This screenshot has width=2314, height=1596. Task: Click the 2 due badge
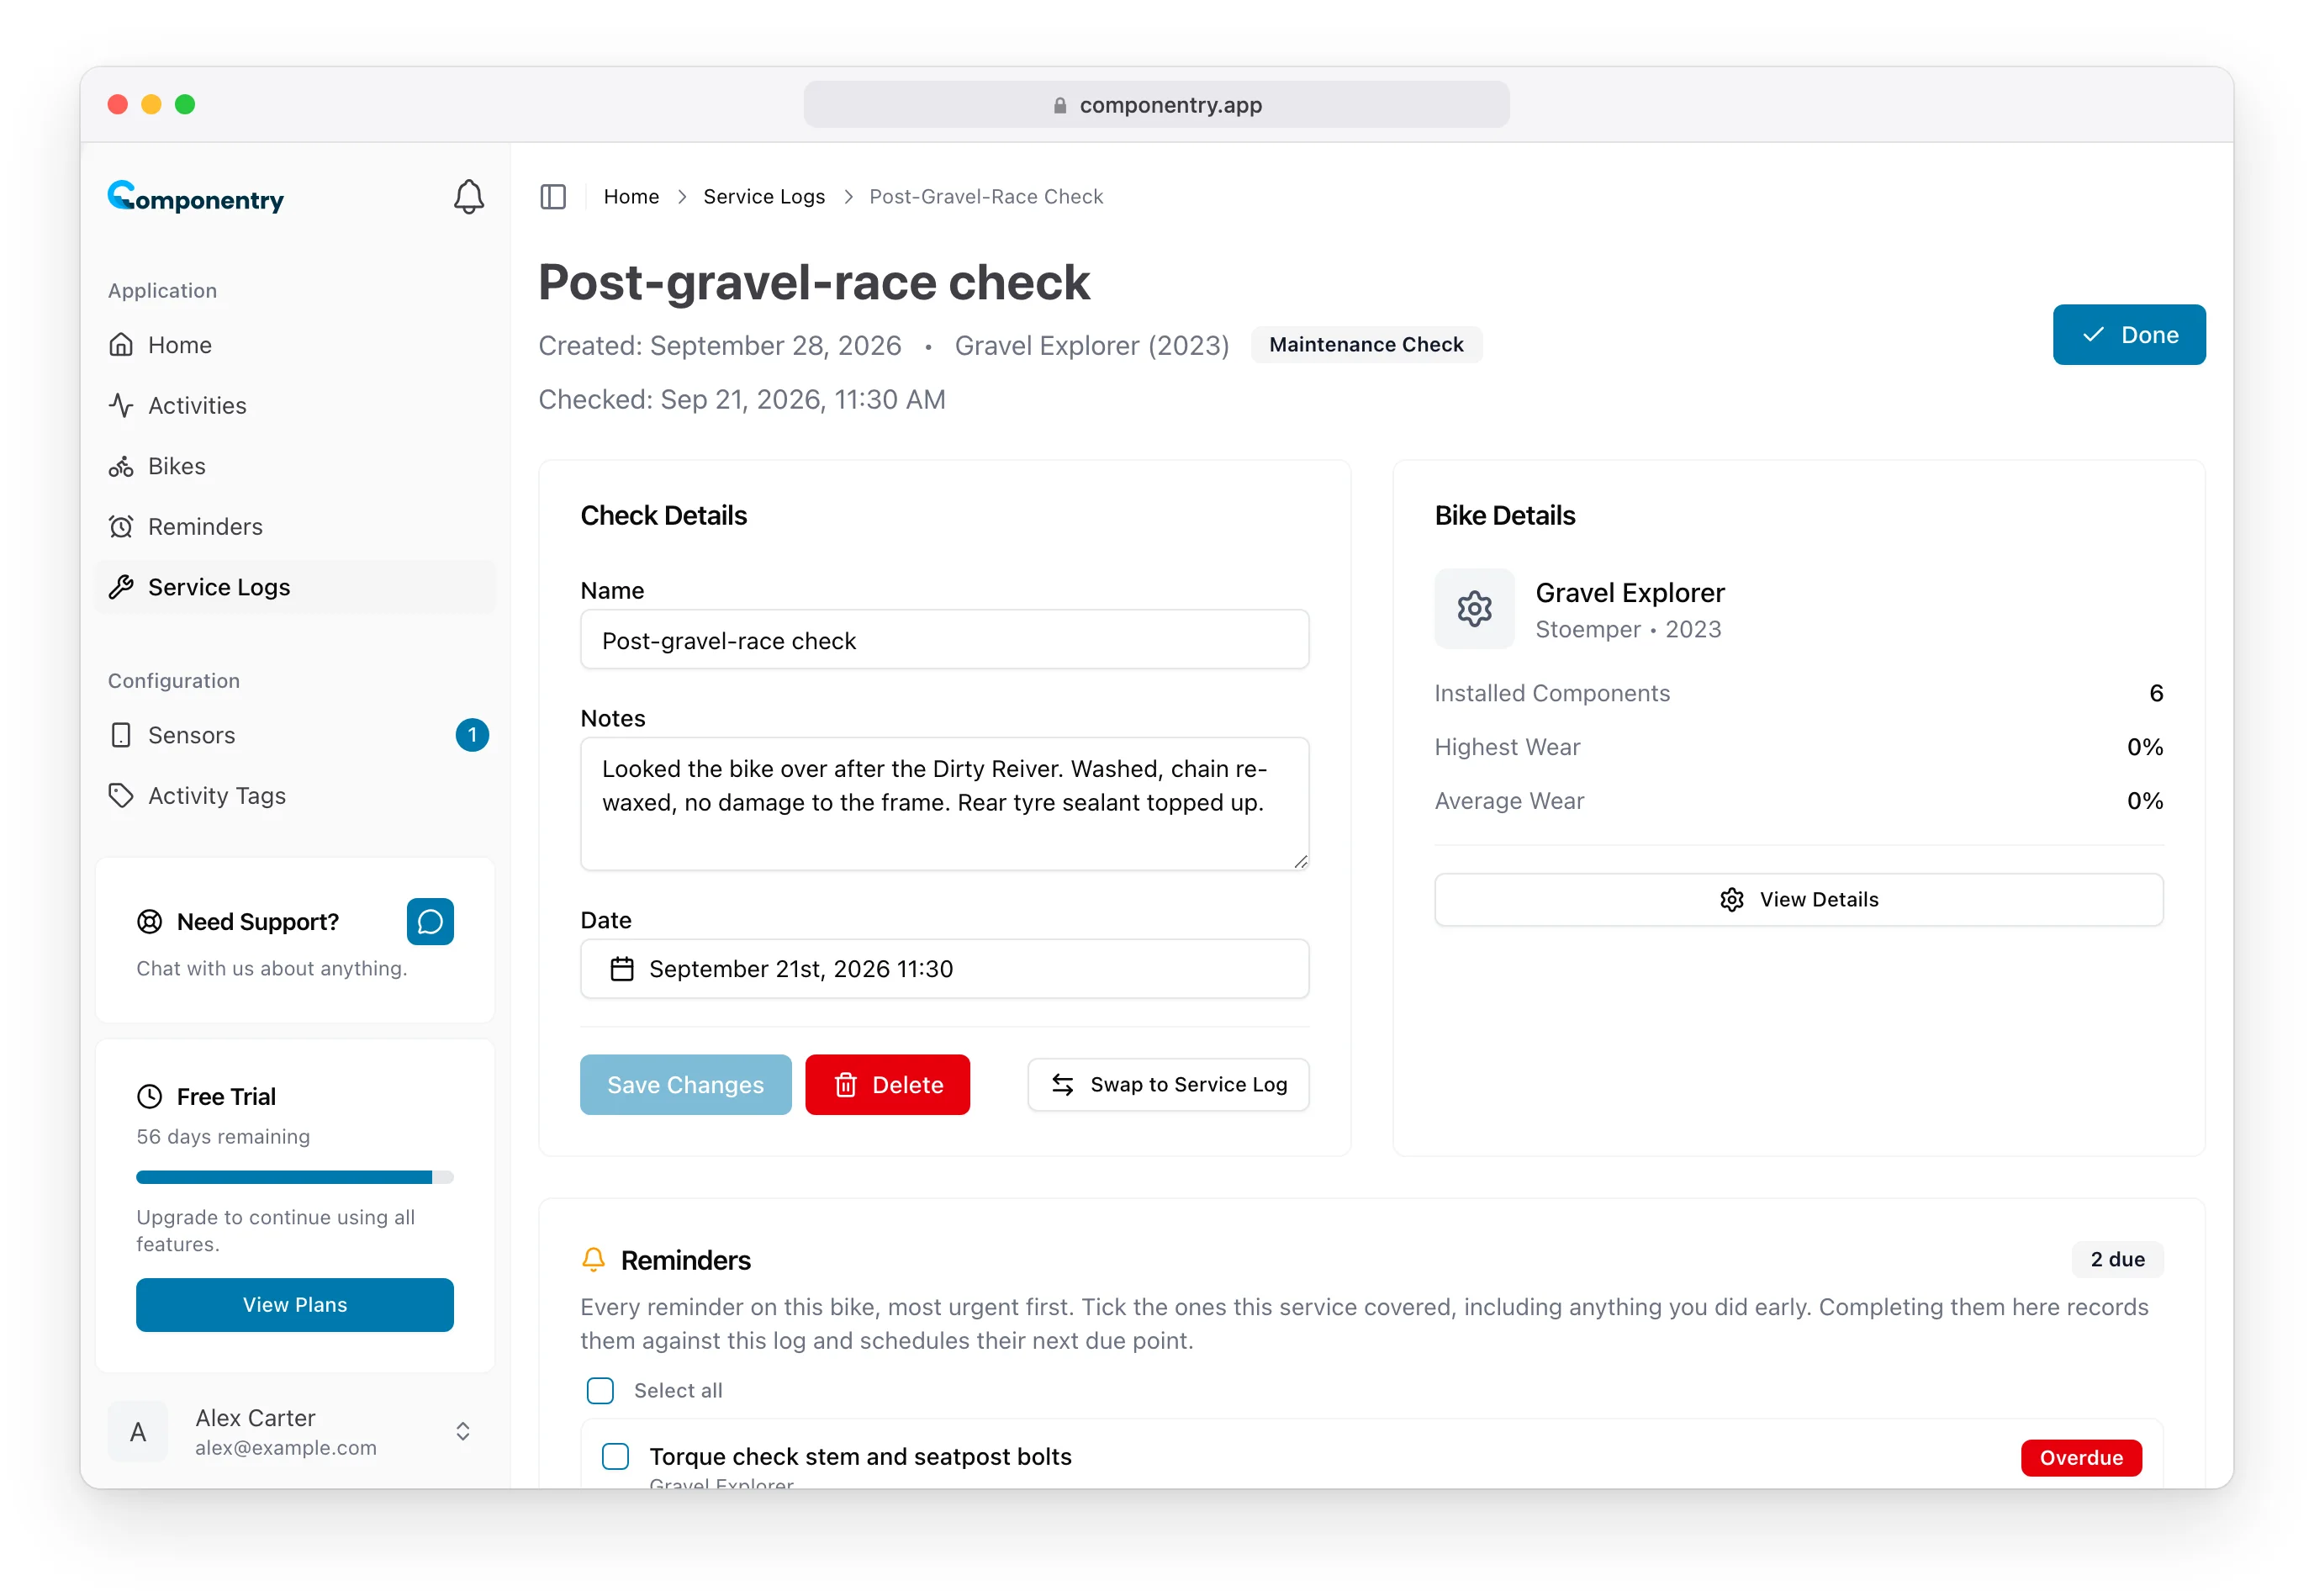2117,1259
